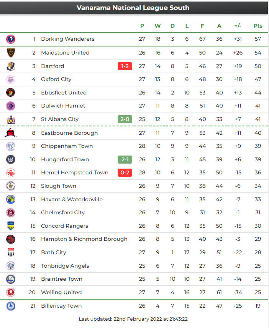Click the Billericay Town club crest
The width and height of the screenshot is (269, 328).
11,306
